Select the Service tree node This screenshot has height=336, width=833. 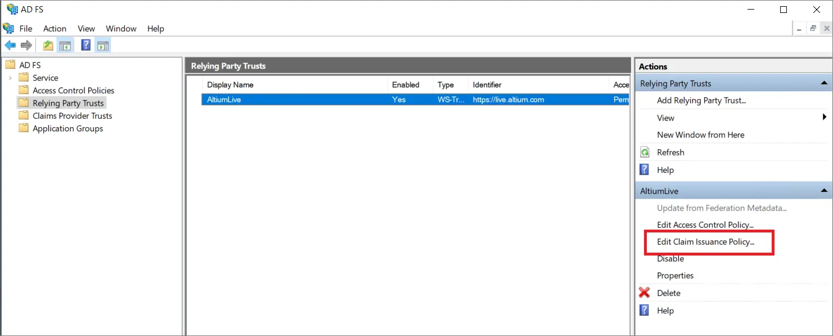tap(45, 78)
